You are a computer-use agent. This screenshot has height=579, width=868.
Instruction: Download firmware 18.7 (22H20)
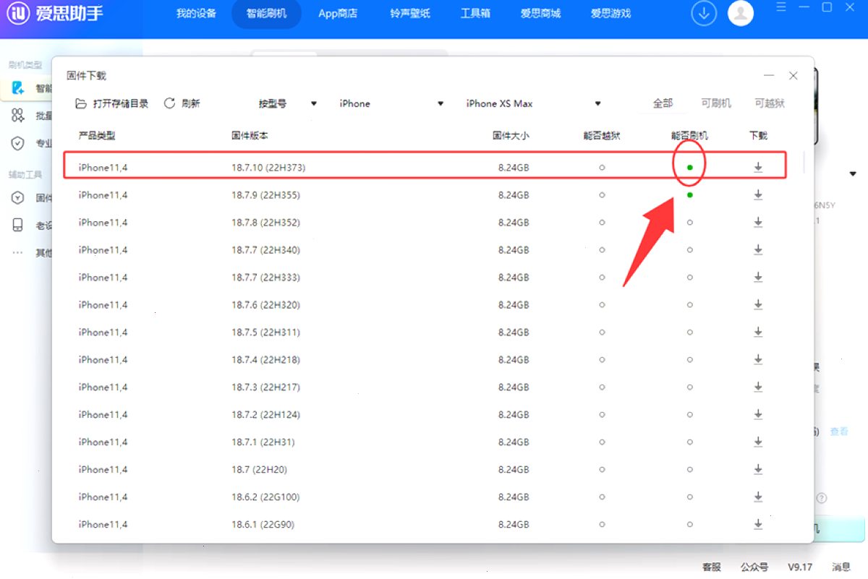tap(758, 470)
